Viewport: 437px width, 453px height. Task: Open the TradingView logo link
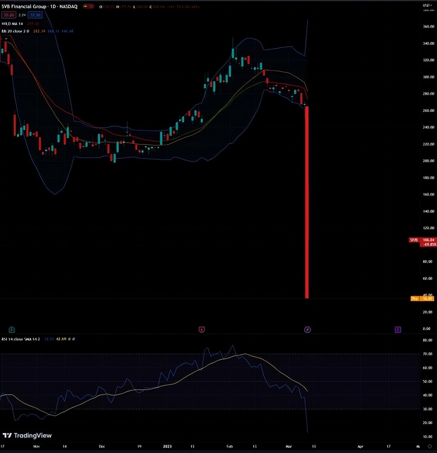[x=27, y=435]
